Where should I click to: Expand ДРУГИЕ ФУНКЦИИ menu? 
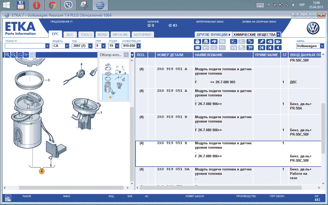tap(213, 35)
